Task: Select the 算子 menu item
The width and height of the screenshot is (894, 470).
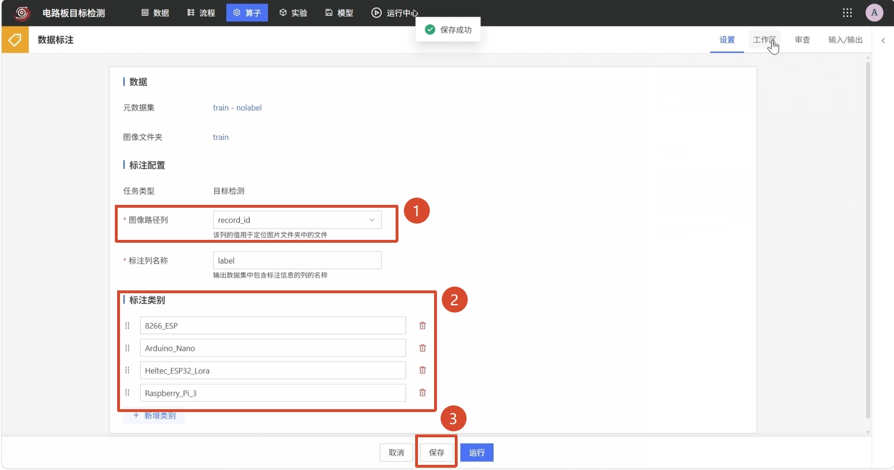Action: 247,13
